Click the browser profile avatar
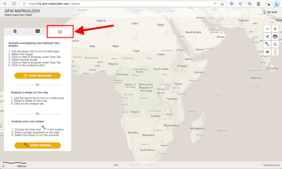The image size is (282, 169). (258, 4)
